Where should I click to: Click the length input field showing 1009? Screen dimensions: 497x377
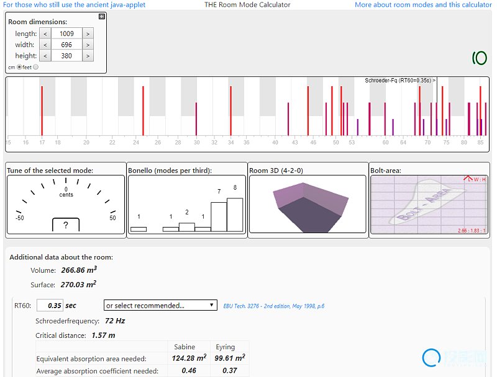click(66, 33)
